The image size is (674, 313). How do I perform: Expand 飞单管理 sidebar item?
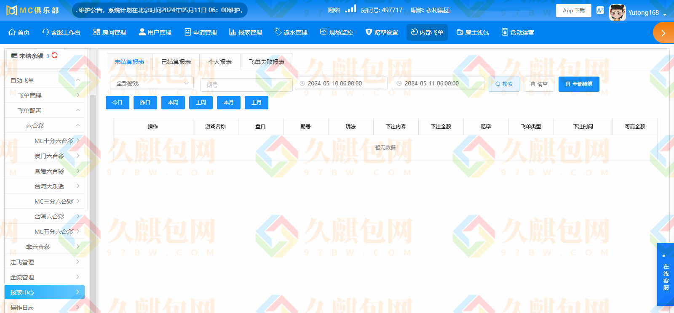pyautogui.click(x=45, y=95)
